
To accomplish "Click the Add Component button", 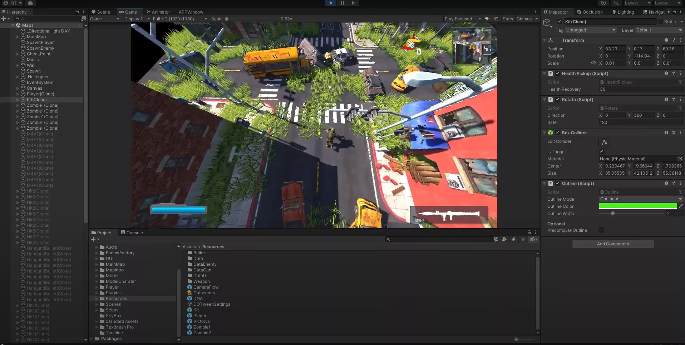I will tap(613, 244).
